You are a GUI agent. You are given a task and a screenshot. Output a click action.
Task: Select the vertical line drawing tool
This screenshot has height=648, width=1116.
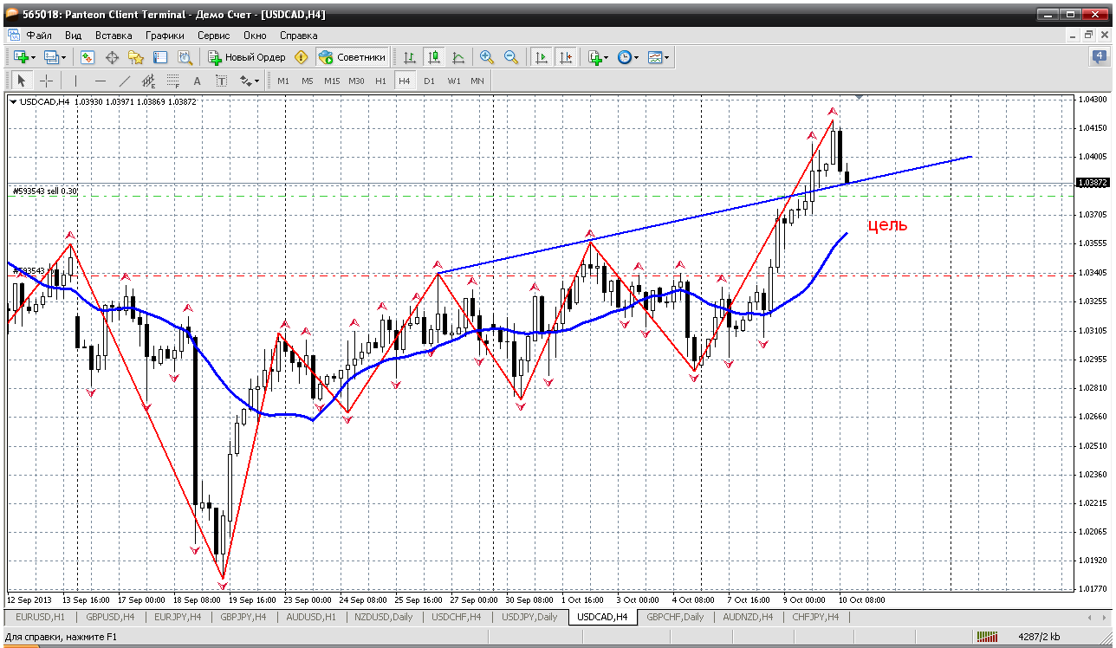76,81
